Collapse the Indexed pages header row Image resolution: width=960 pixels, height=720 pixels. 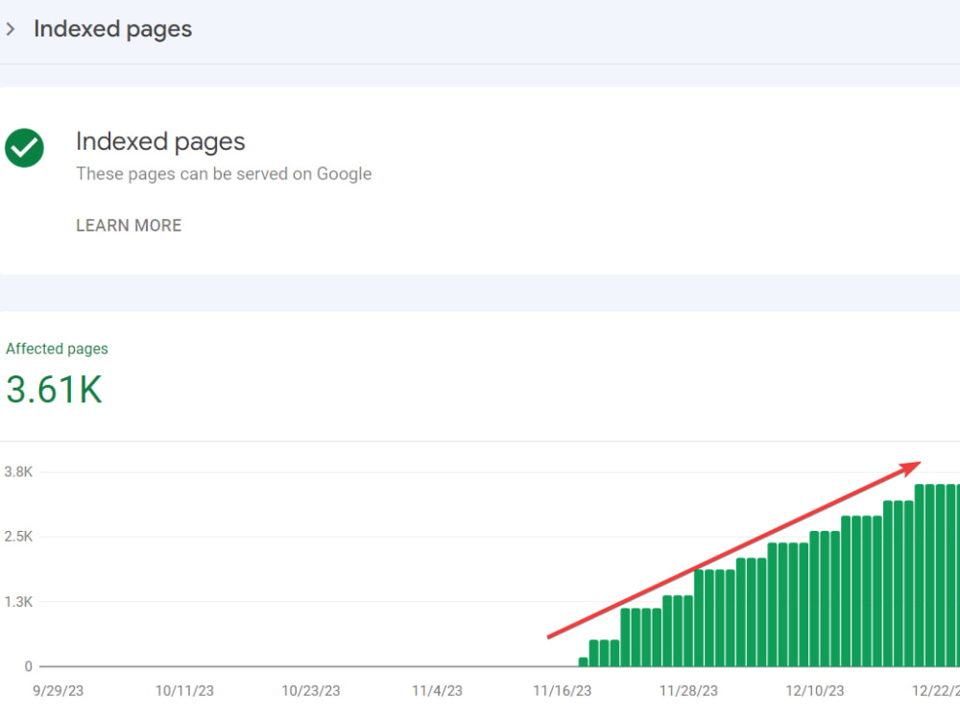point(112,29)
